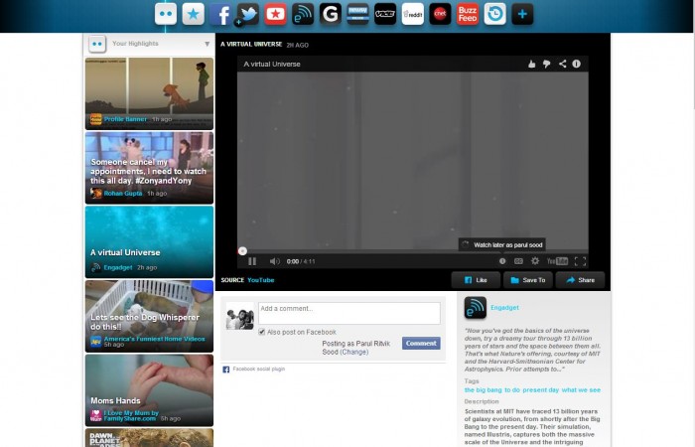
Task: Click the video progress bar
Action: 412,250
